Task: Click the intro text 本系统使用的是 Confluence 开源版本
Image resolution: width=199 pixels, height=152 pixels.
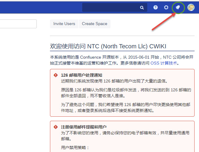Action: (x=122, y=60)
